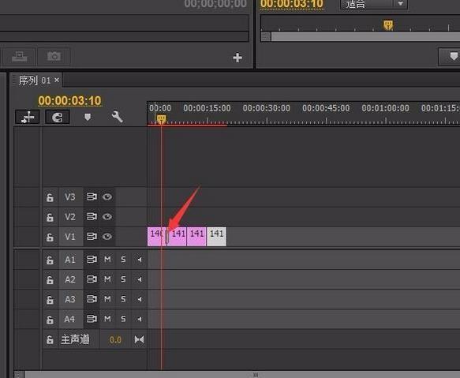Click the export frame camera icon
This screenshot has width=460, height=378.
point(54,56)
